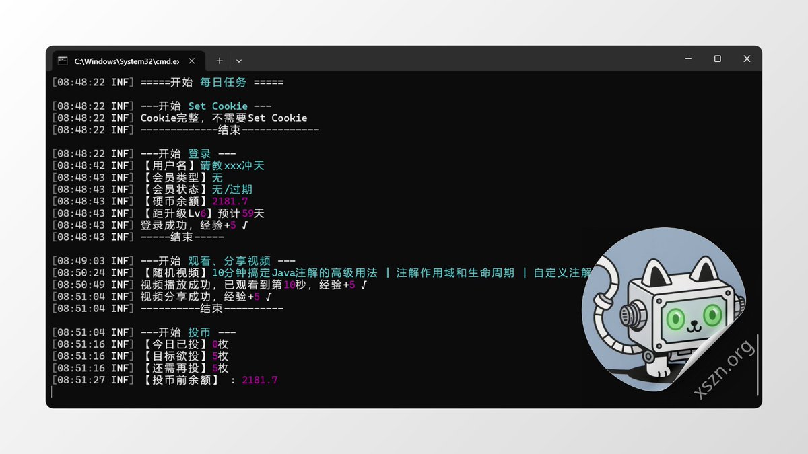Click the 投币 section header
This screenshot has height=454, width=808.
200,332
